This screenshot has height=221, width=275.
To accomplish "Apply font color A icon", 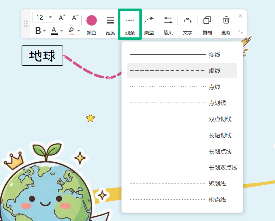I will point(54,31).
